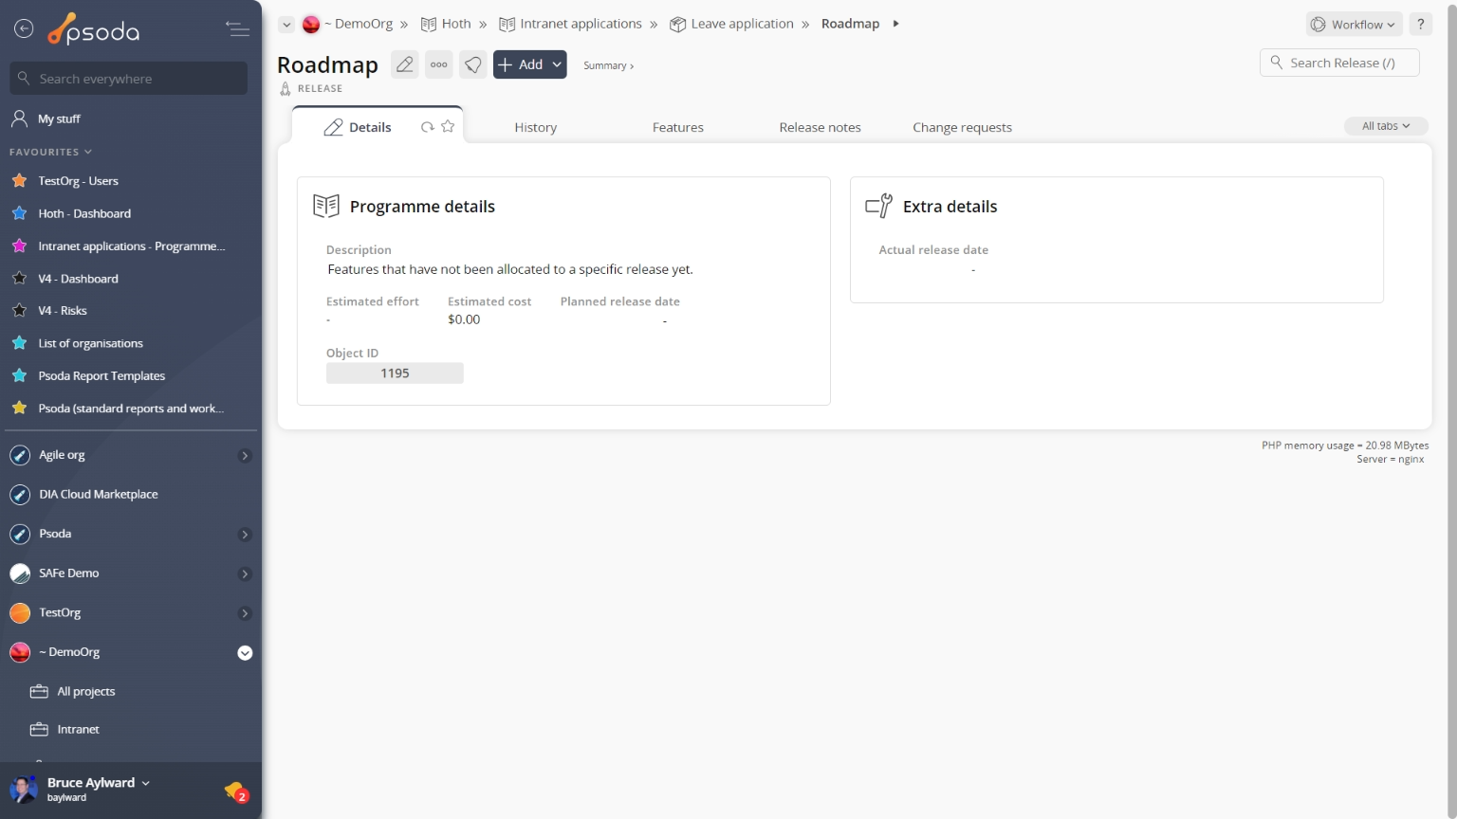Collapse the ~ DemoOrg tree node
Viewport: 1457px width, 819px height.
click(x=245, y=653)
